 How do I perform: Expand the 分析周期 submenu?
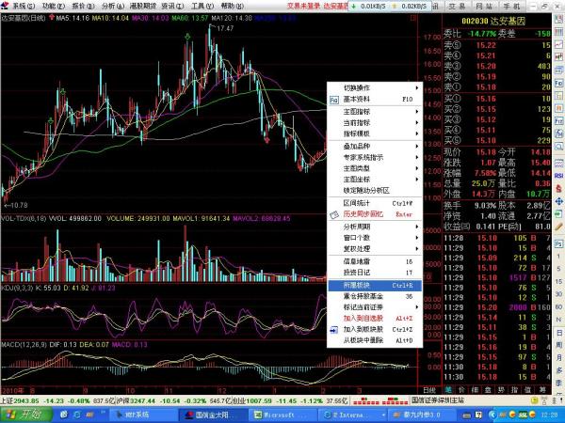coord(373,227)
